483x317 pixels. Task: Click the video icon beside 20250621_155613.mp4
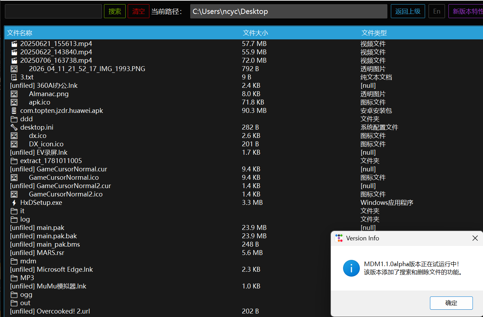[14, 44]
